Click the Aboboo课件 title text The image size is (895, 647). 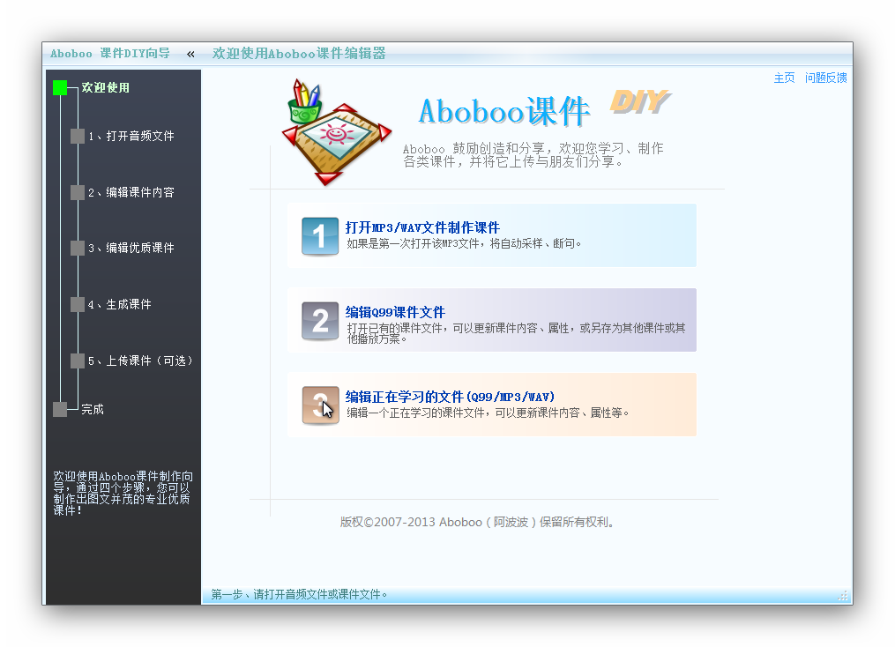(x=504, y=111)
